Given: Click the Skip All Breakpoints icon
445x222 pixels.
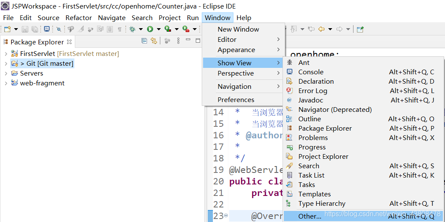Looking at the screenshot, I should click(x=59, y=29).
